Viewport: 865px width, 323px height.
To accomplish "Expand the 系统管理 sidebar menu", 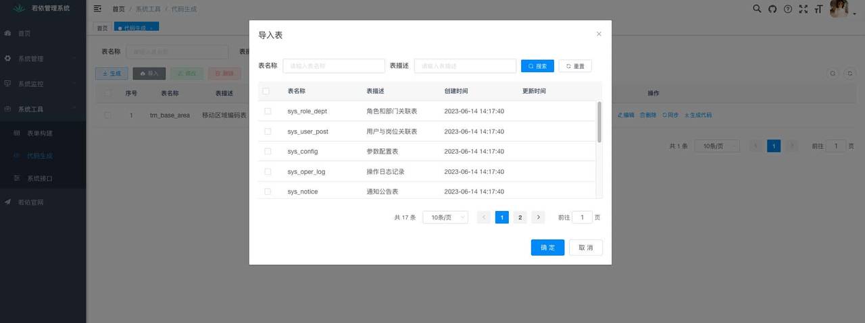I will click(x=43, y=58).
